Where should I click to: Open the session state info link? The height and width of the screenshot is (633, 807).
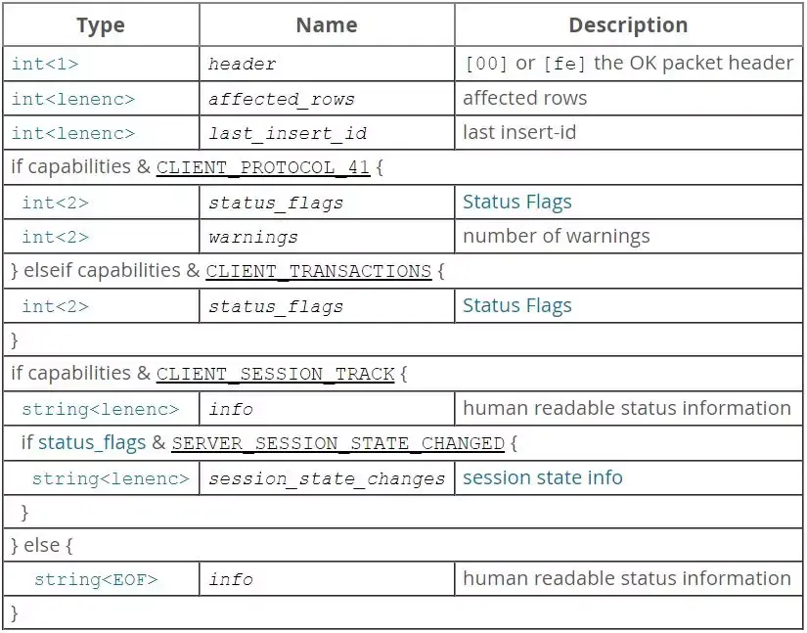tap(542, 478)
